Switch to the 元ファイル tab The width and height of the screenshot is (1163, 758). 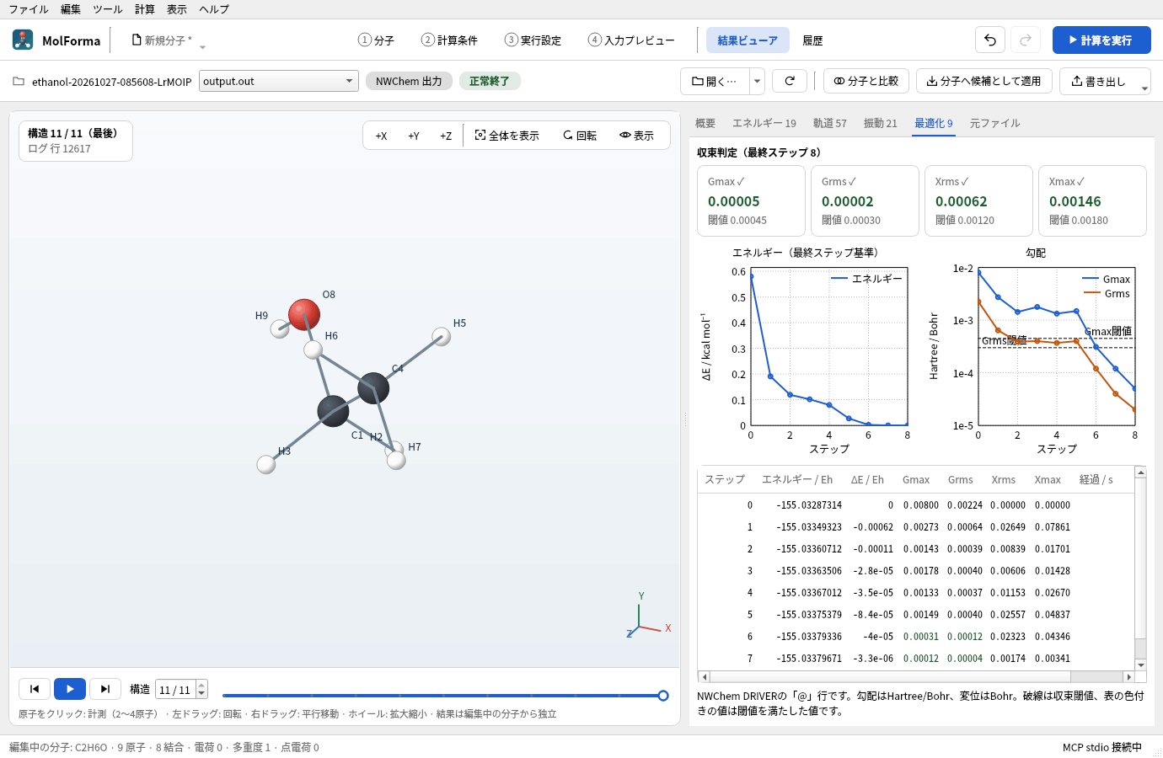995,123
